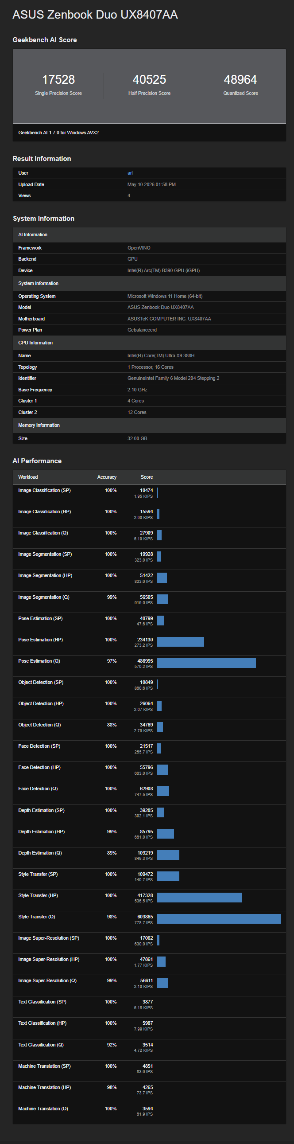Click the Image Segmentation (HP) score bar
294x1144 pixels.
[x=162, y=578]
